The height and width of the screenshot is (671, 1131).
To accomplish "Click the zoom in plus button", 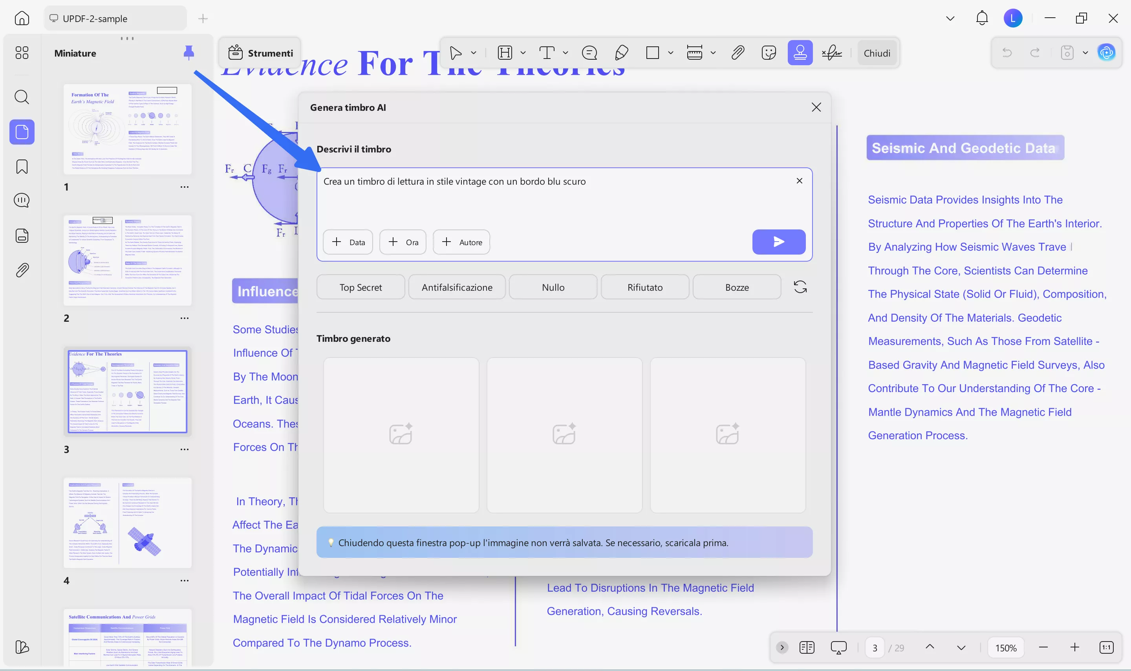I will (x=1074, y=647).
